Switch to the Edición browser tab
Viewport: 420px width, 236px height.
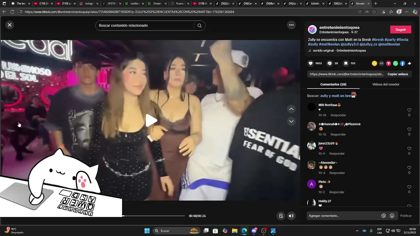click(315, 4)
